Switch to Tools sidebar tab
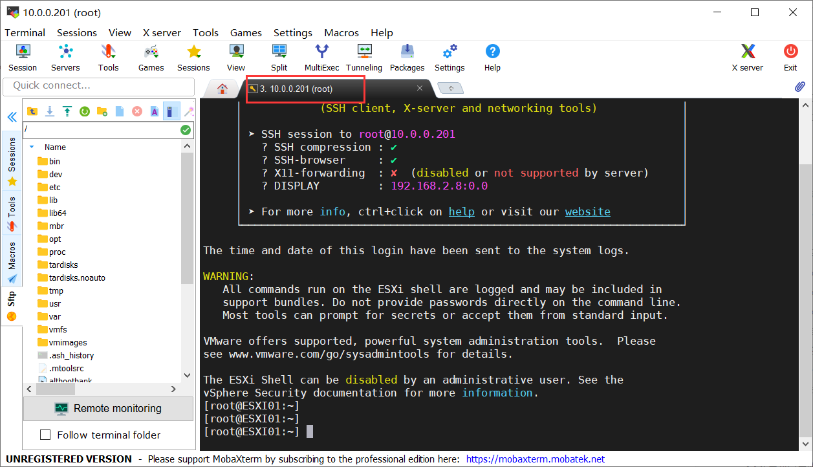This screenshot has height=467, width=813. 12,214
